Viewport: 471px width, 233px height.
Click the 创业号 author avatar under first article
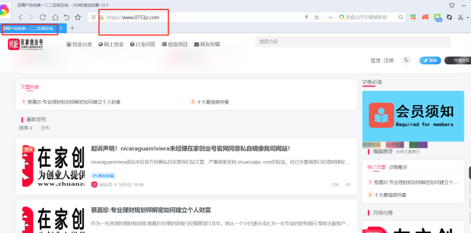point(94,185)
